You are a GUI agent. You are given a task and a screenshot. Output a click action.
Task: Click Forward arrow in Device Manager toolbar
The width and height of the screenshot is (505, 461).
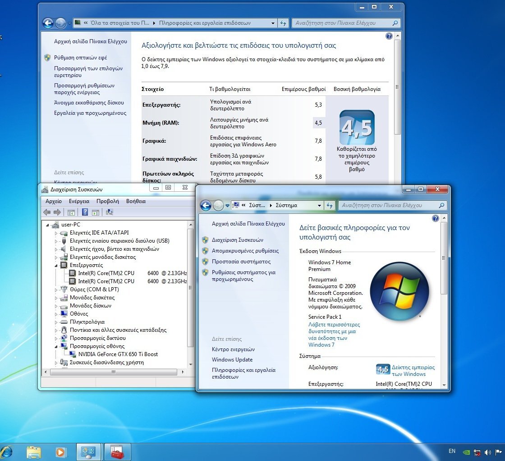pyautogui.click(x=57, y=212)
